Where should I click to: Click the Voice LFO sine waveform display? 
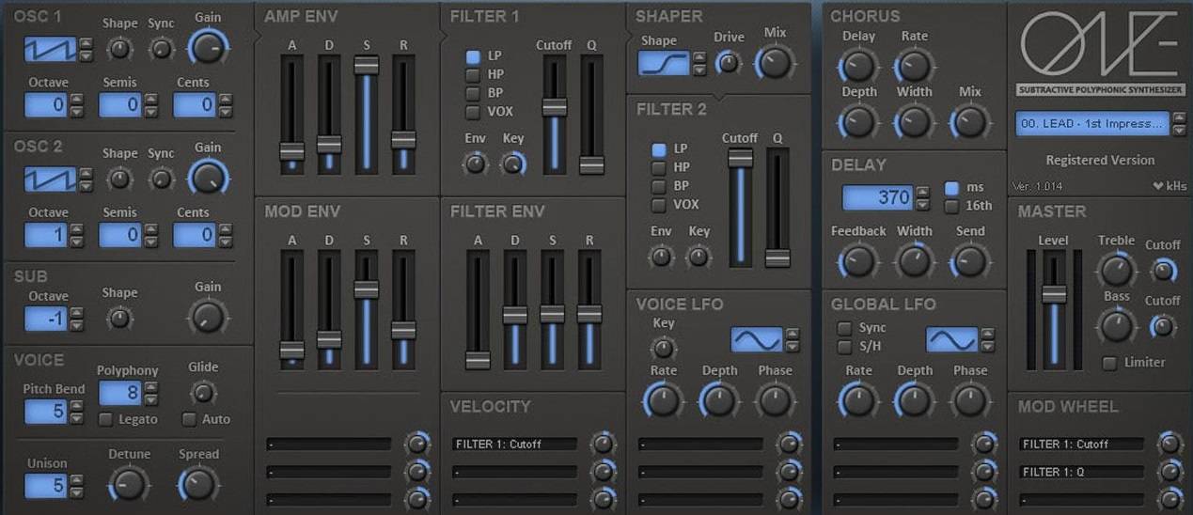[x=757, y=339]
